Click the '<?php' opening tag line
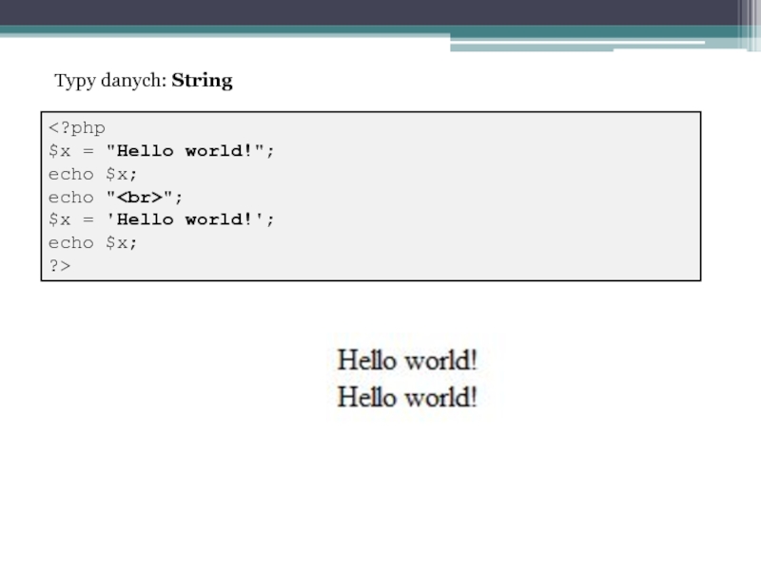 77,128
